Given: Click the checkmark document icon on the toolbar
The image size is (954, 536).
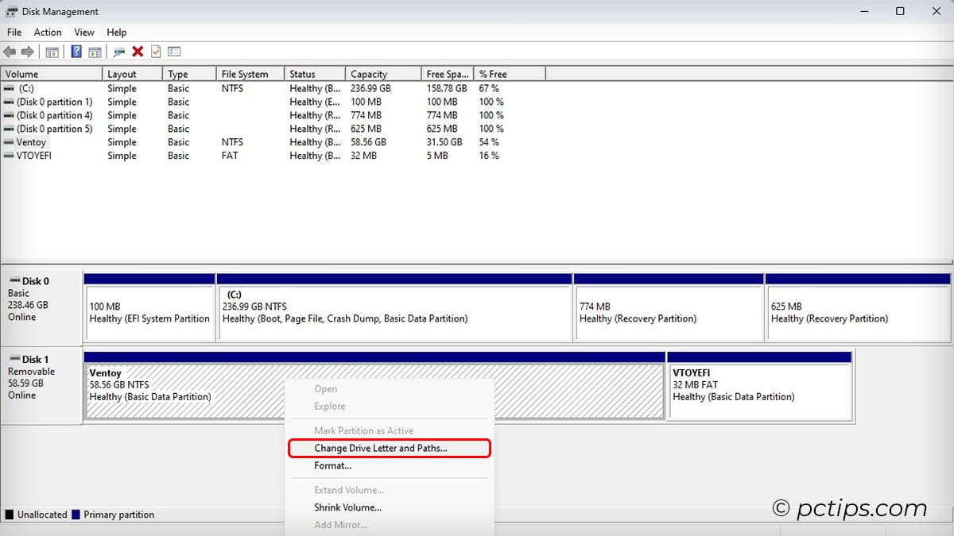Looking at the screenshot, I should click(x=156, y=51).
